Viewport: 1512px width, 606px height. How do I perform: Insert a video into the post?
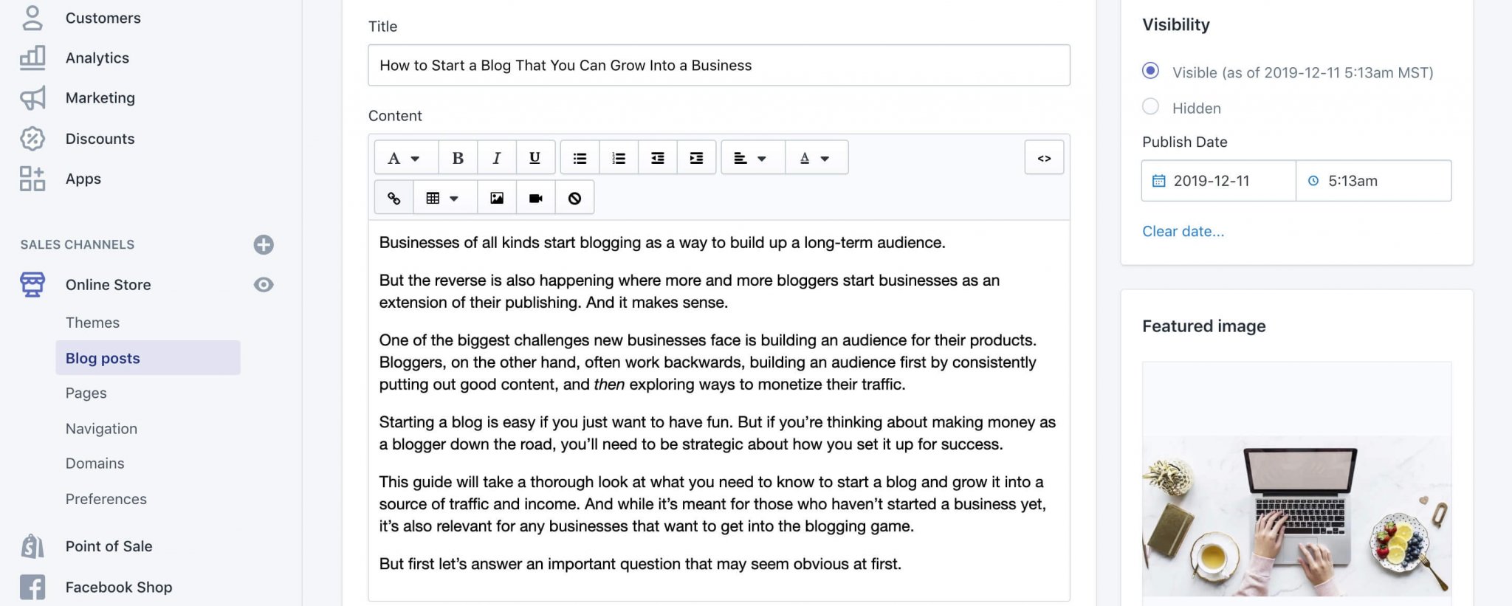(536, 198)
